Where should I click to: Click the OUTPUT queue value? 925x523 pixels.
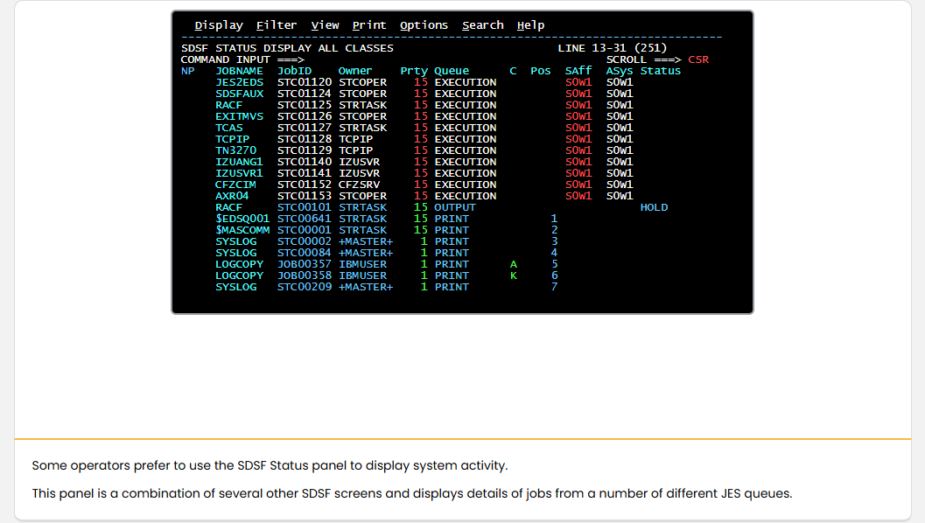click(455, 207)
